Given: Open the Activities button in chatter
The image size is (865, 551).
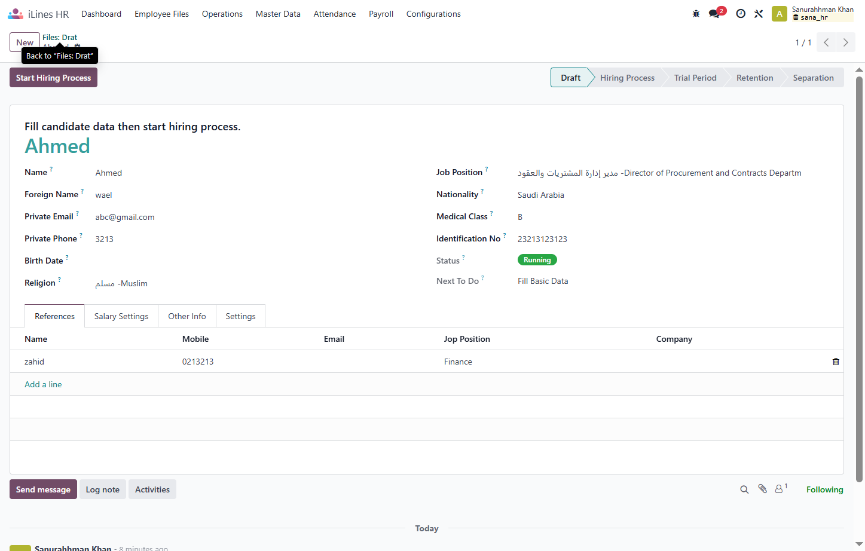Looking at the screenshot, I should click(152, 489).
